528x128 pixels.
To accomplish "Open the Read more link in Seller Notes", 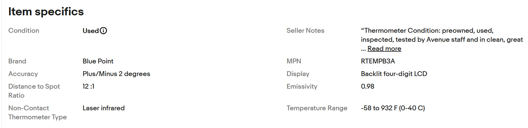I will click(x=384, y=49).
